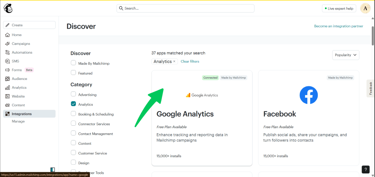Screen dimensions: 375x177
Task: Click the Mailchimp Freddie logo
Action: pyautogui.click(x=8, y=8)
